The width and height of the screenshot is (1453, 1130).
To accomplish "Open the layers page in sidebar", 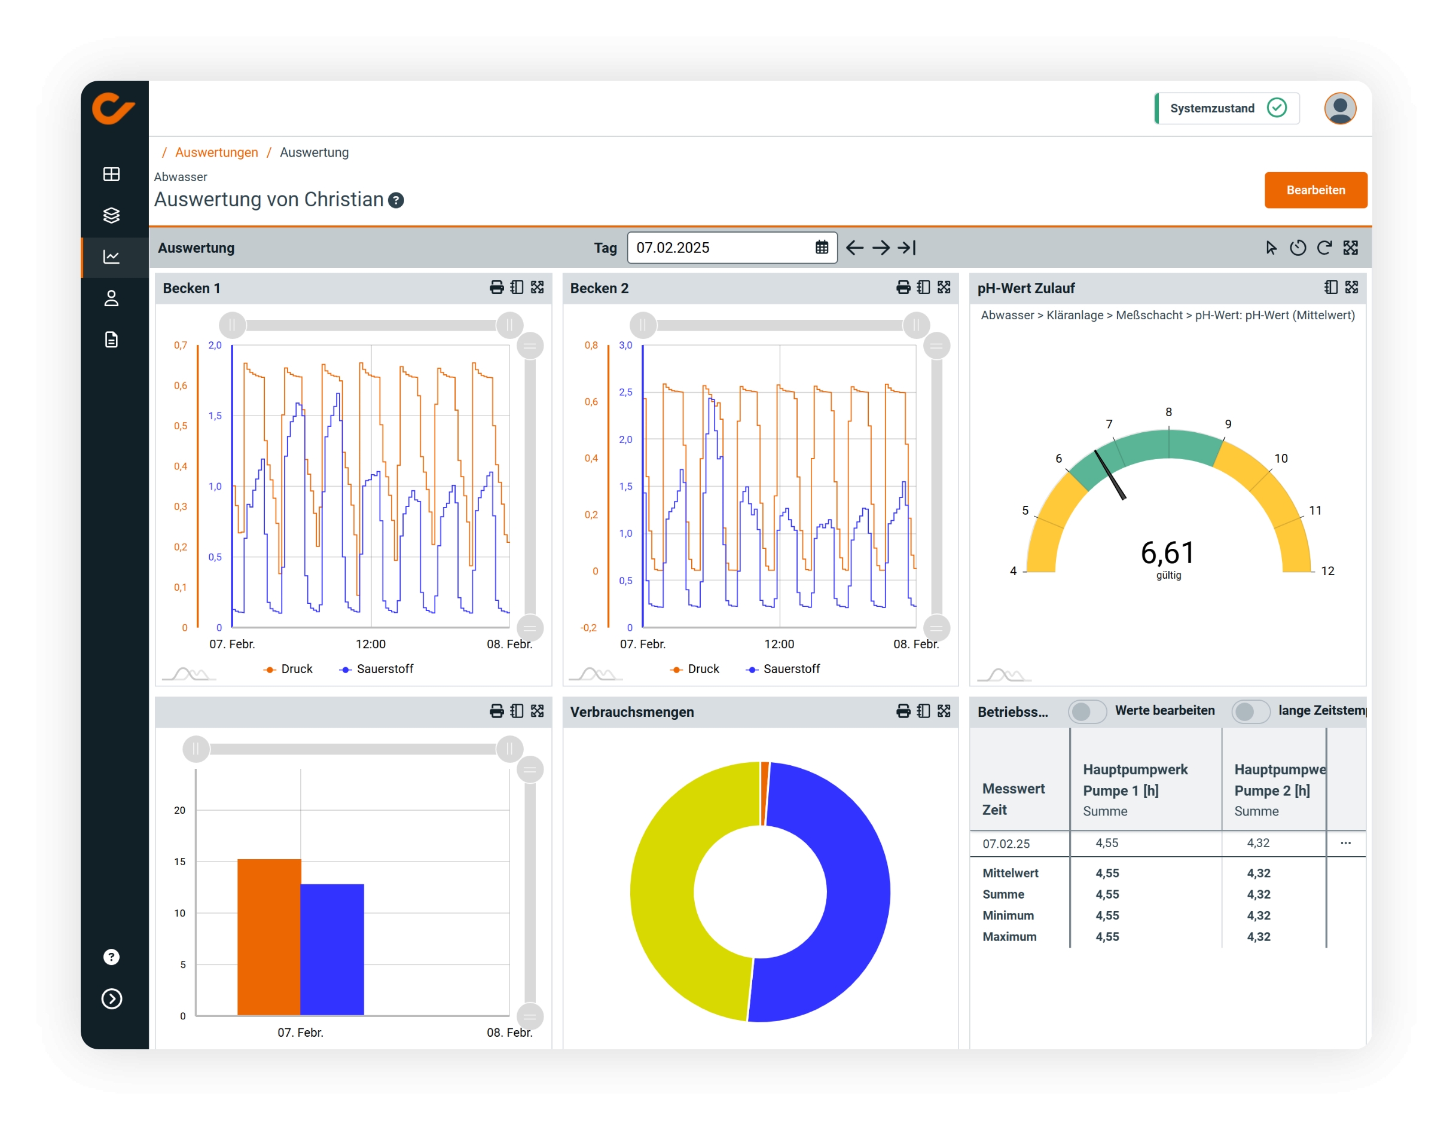I will click(x=111, y=215).
